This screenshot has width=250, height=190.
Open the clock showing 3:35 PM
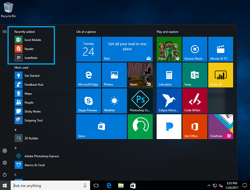pyautogui.click(x=232, y=185)
